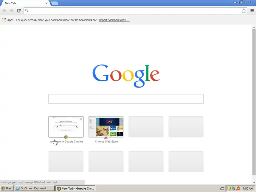Click the page scrollbar up arrow
This screenshot has height=192, width=256.
[x=254, y=27]
